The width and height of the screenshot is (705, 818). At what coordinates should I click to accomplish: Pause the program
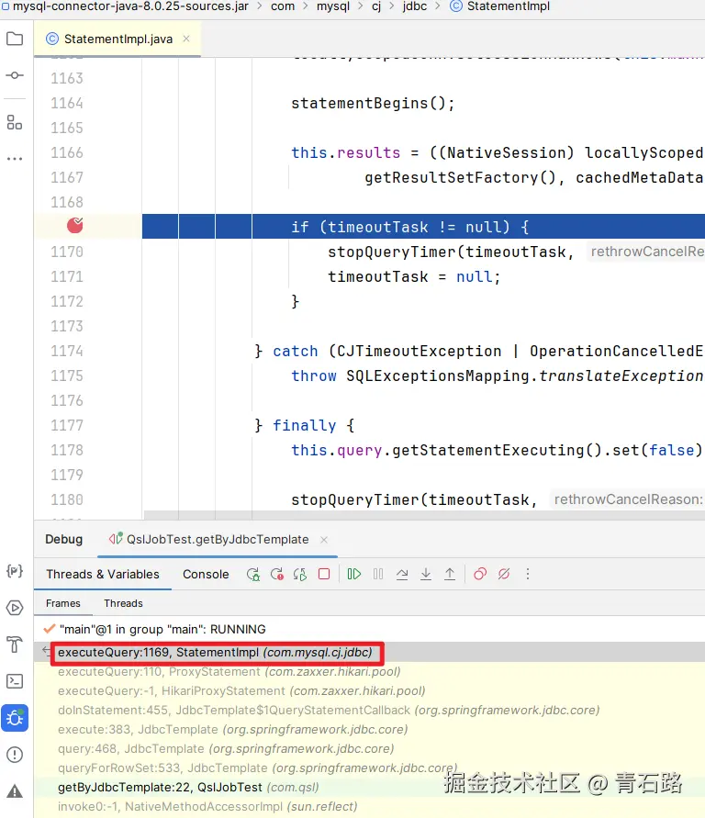pos(378,574)
